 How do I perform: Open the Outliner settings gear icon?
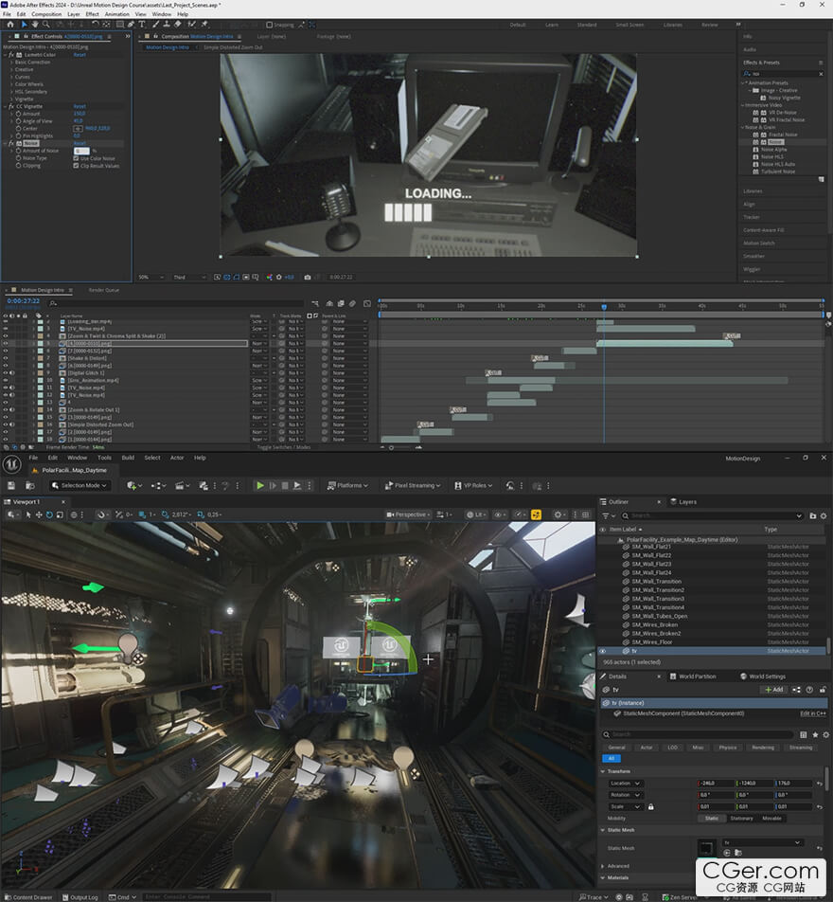point(824,515)
